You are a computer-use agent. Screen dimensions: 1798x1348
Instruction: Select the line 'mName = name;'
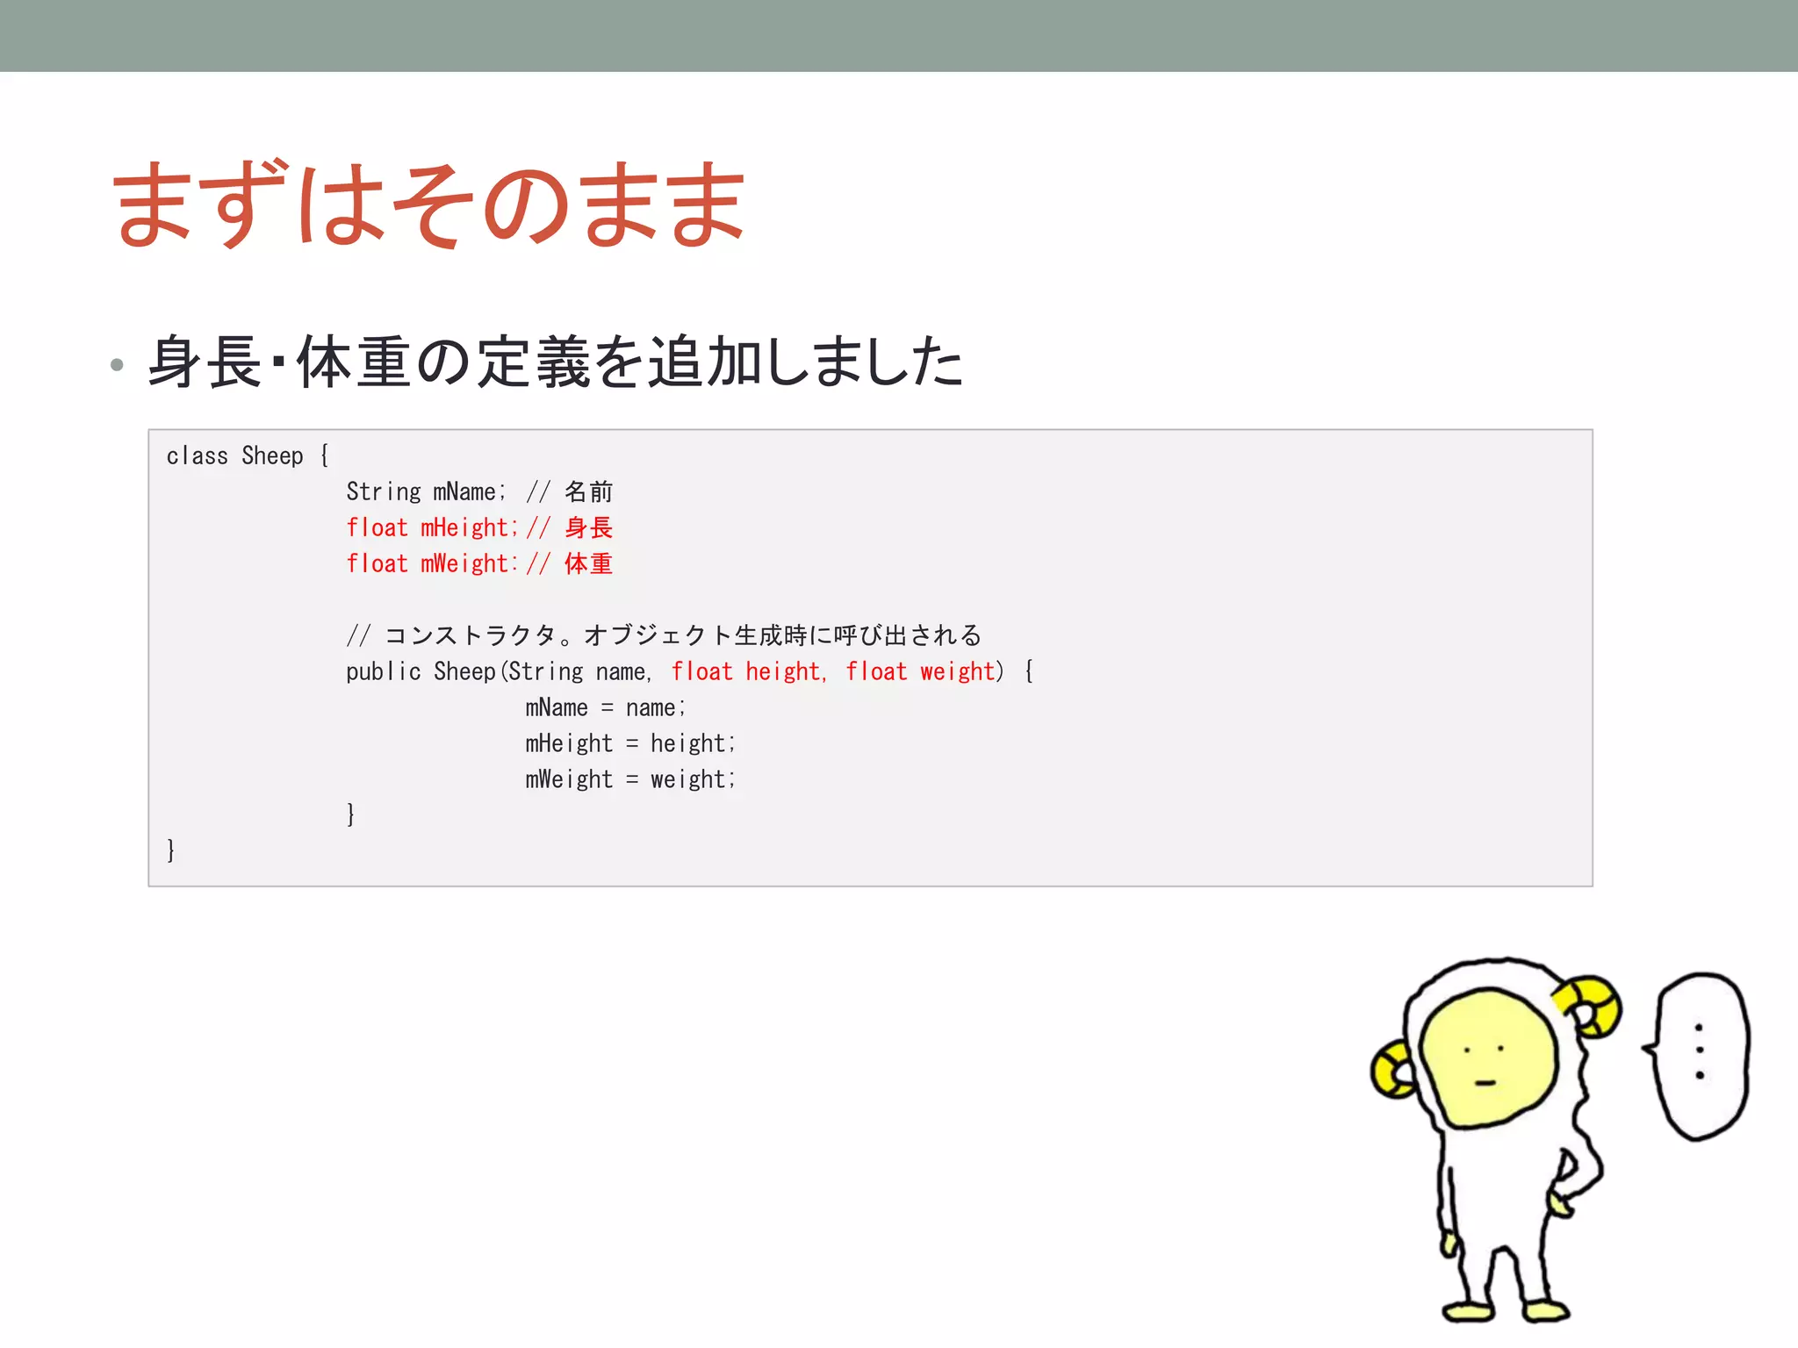point(605,707)
